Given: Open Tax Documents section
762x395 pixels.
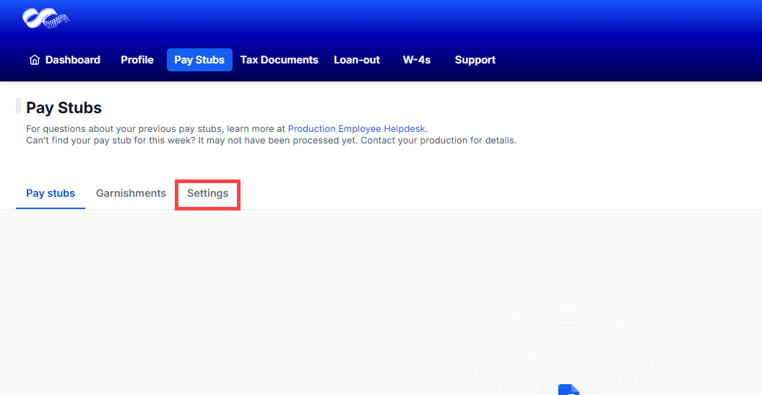Looking at the screenshot, I should (279, 60).
